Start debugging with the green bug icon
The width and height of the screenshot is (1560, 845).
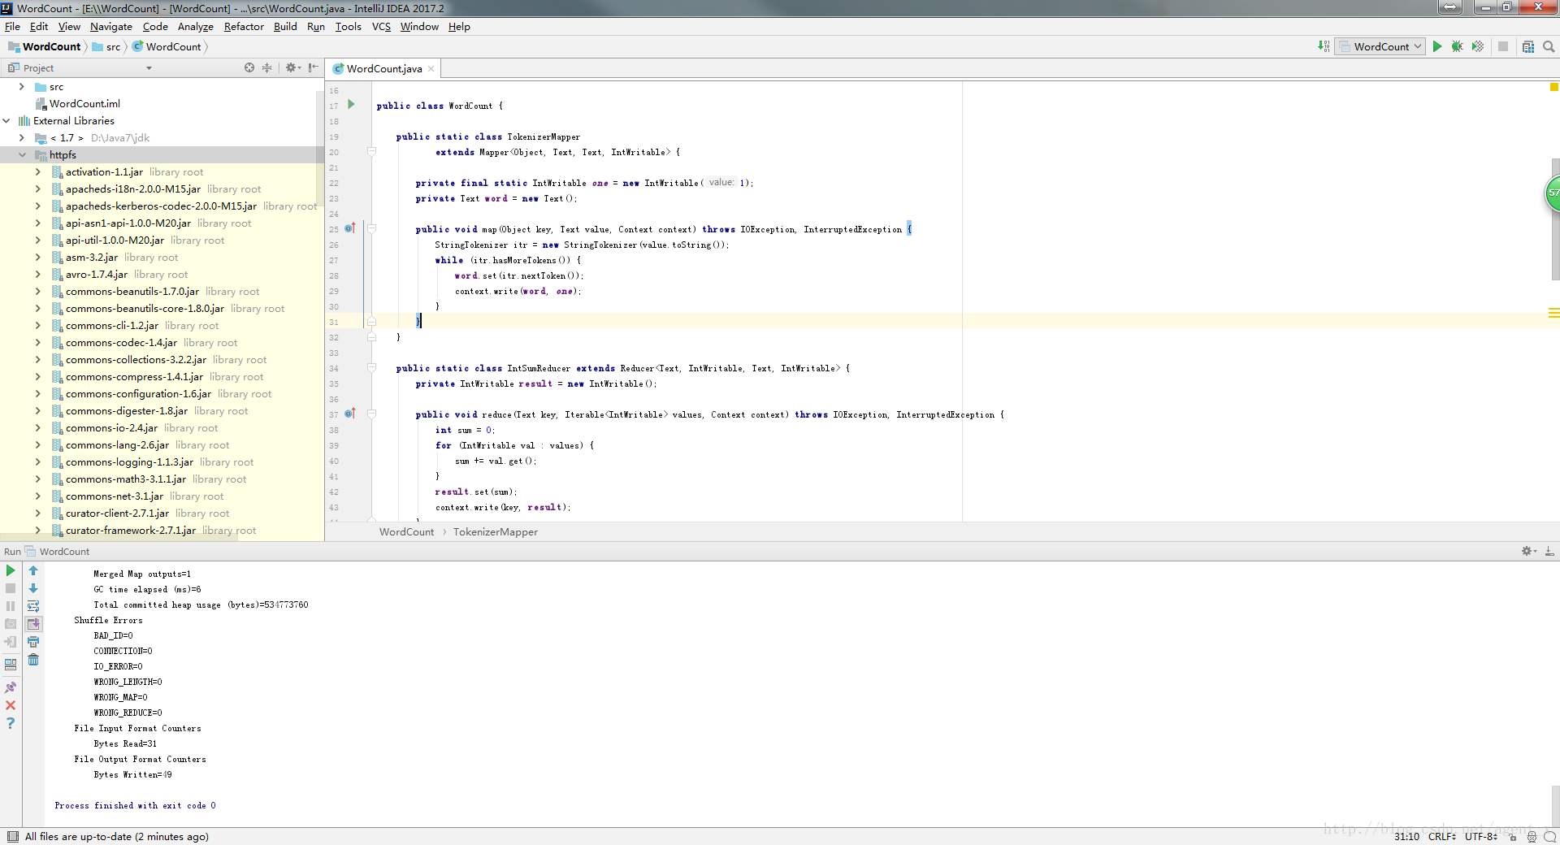(1458, 46)
